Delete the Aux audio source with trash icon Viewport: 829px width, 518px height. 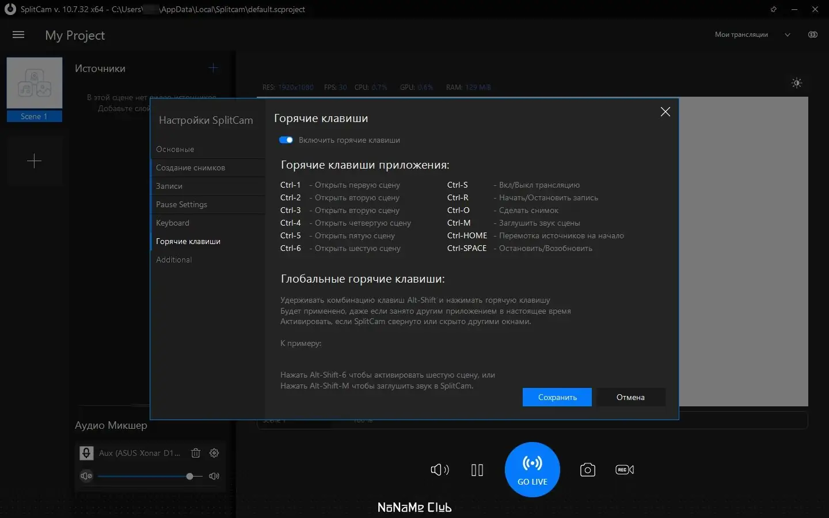[x=196, y=454]
